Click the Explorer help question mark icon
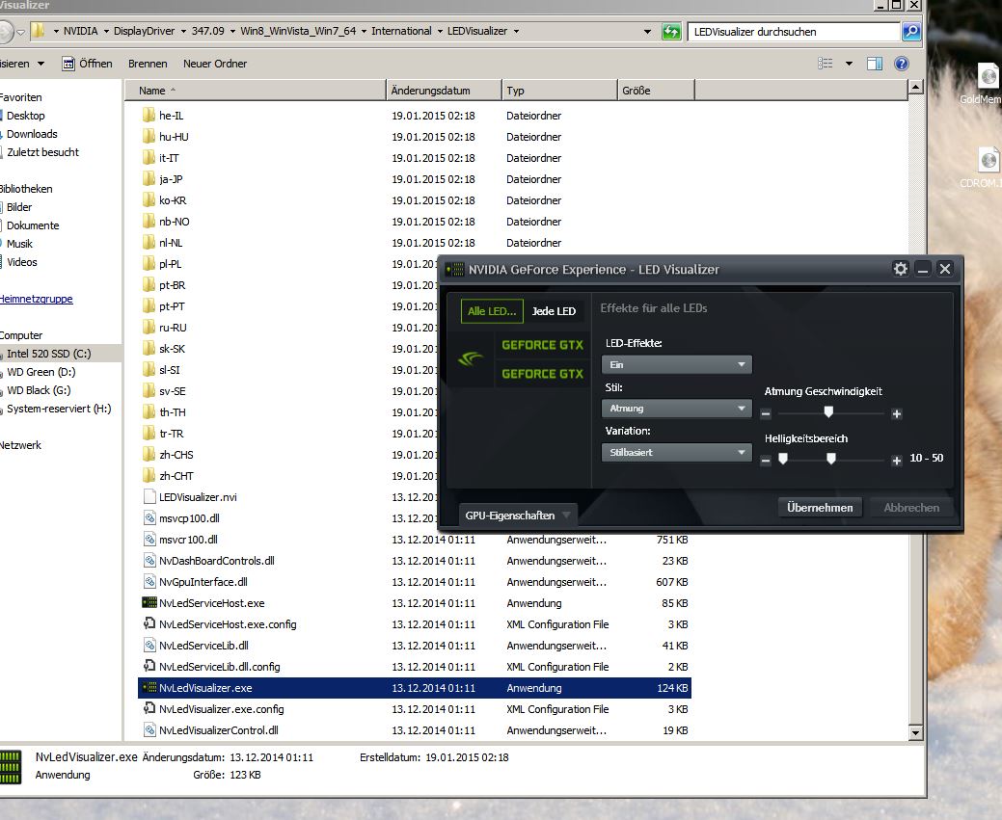This screenshot has width=1002, height=820. (901, 64)
